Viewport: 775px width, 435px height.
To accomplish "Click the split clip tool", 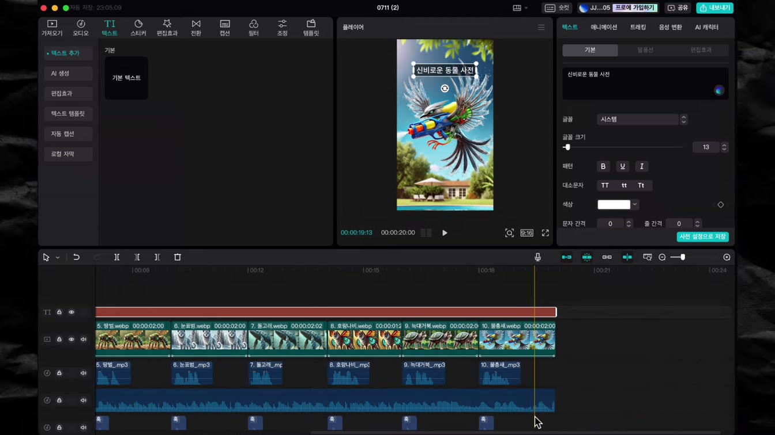I will click(116, 257).
